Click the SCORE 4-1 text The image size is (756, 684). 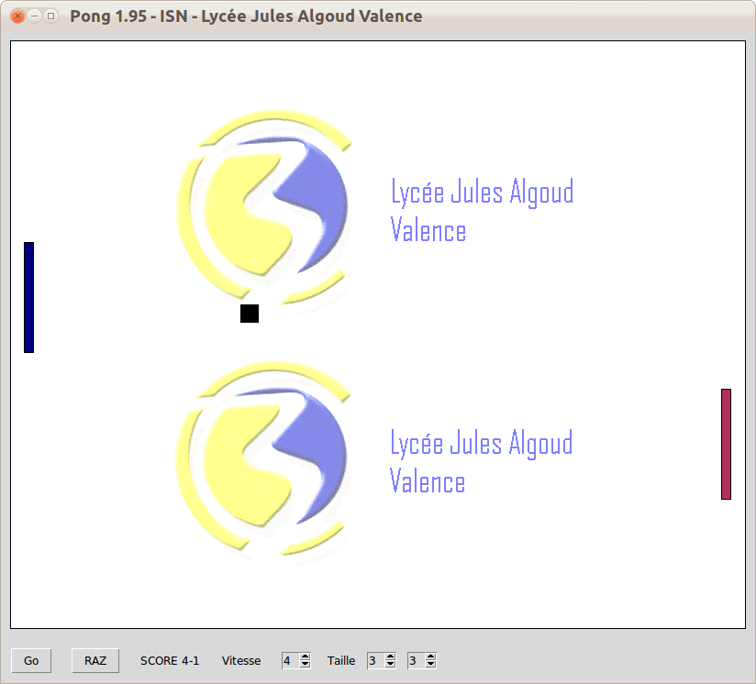pos(170,660)
